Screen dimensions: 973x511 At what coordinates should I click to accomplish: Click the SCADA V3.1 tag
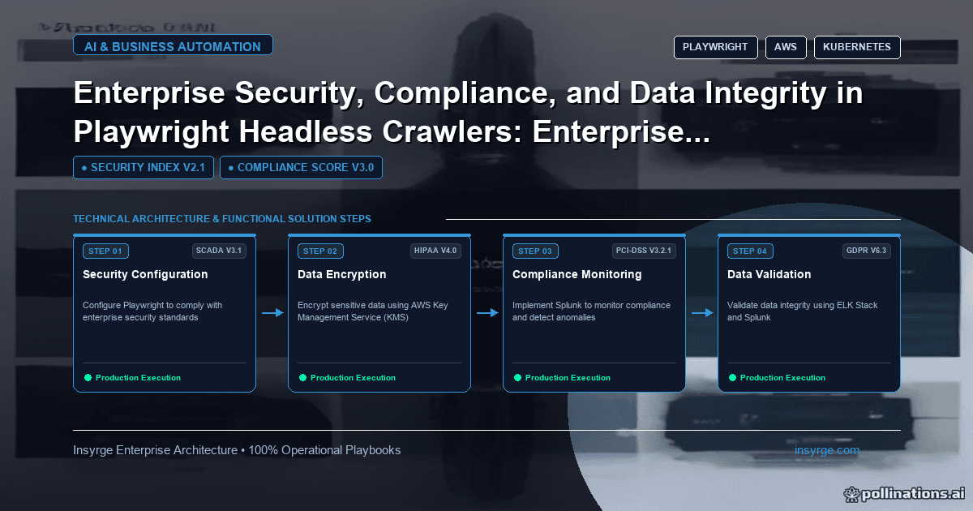pyautogui.click(x=219, y=251)
